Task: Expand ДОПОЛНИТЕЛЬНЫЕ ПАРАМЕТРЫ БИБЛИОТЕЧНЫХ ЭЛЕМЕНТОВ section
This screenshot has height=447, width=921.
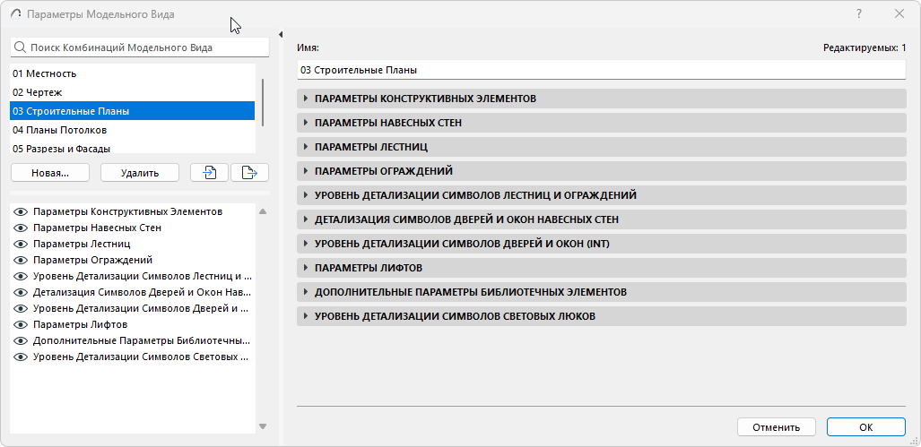Action: coord(602,292)
